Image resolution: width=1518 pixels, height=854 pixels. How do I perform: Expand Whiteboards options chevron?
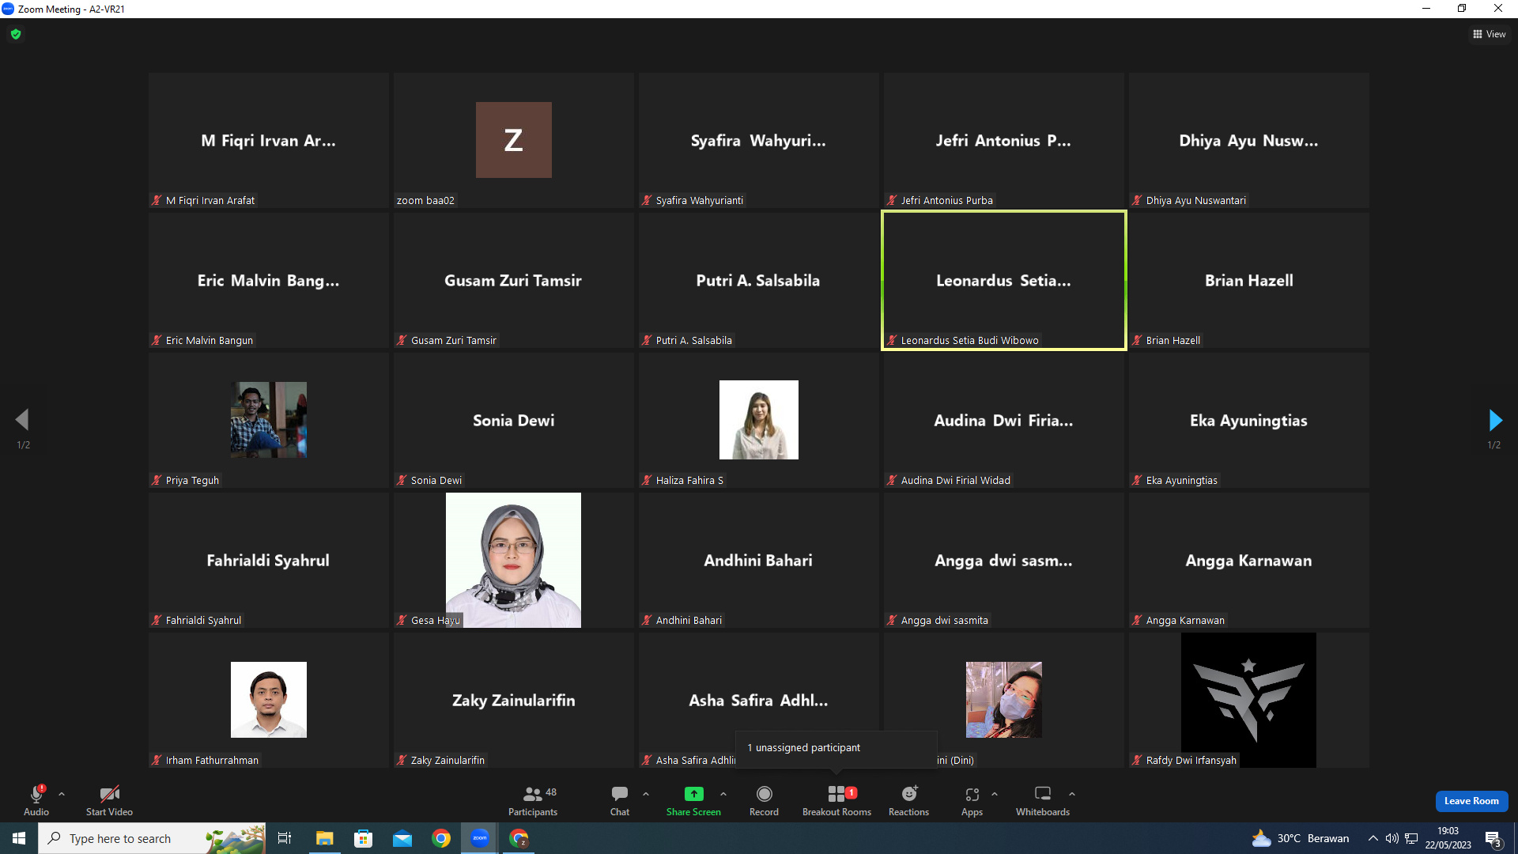pos(1072,794)
